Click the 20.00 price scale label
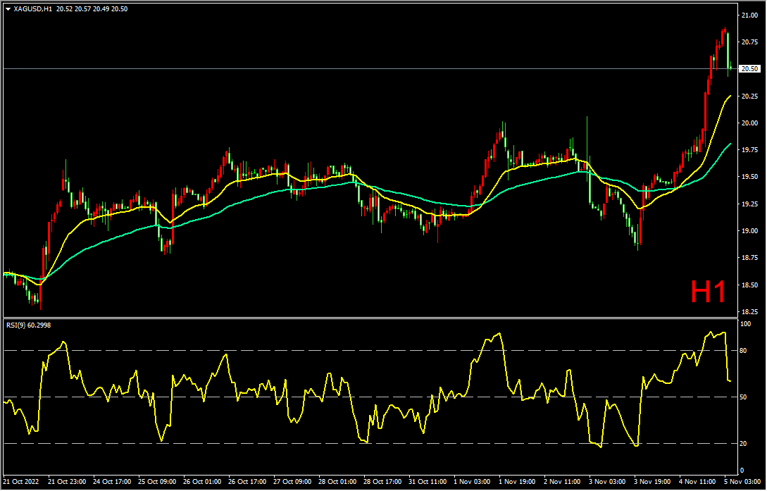Screen dimensions: 767x491 point(750,123)
